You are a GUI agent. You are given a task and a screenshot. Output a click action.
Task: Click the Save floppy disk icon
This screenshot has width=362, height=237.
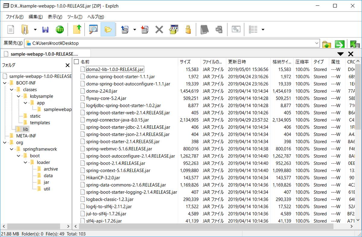pos(46,30)
